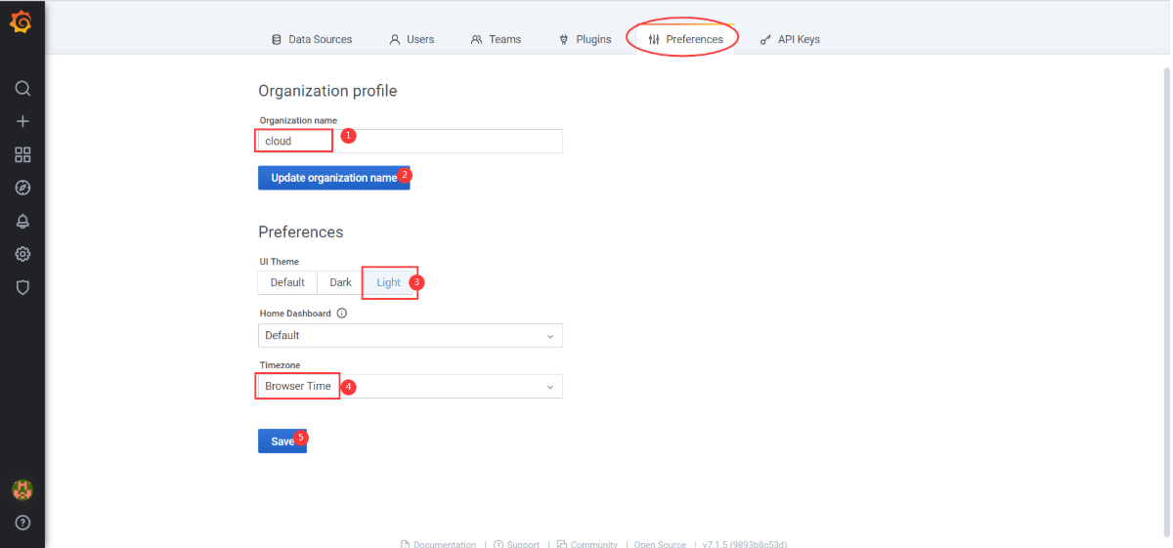Open the Server Admin shield icon

[x=22, y=287]
